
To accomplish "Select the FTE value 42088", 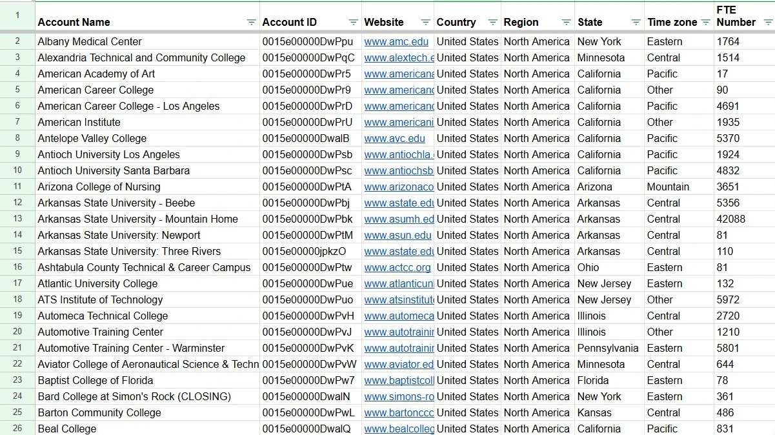I will (744, 219).
